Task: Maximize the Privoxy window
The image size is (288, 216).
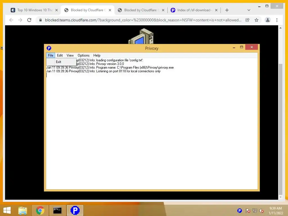Action: pos(242,47)
